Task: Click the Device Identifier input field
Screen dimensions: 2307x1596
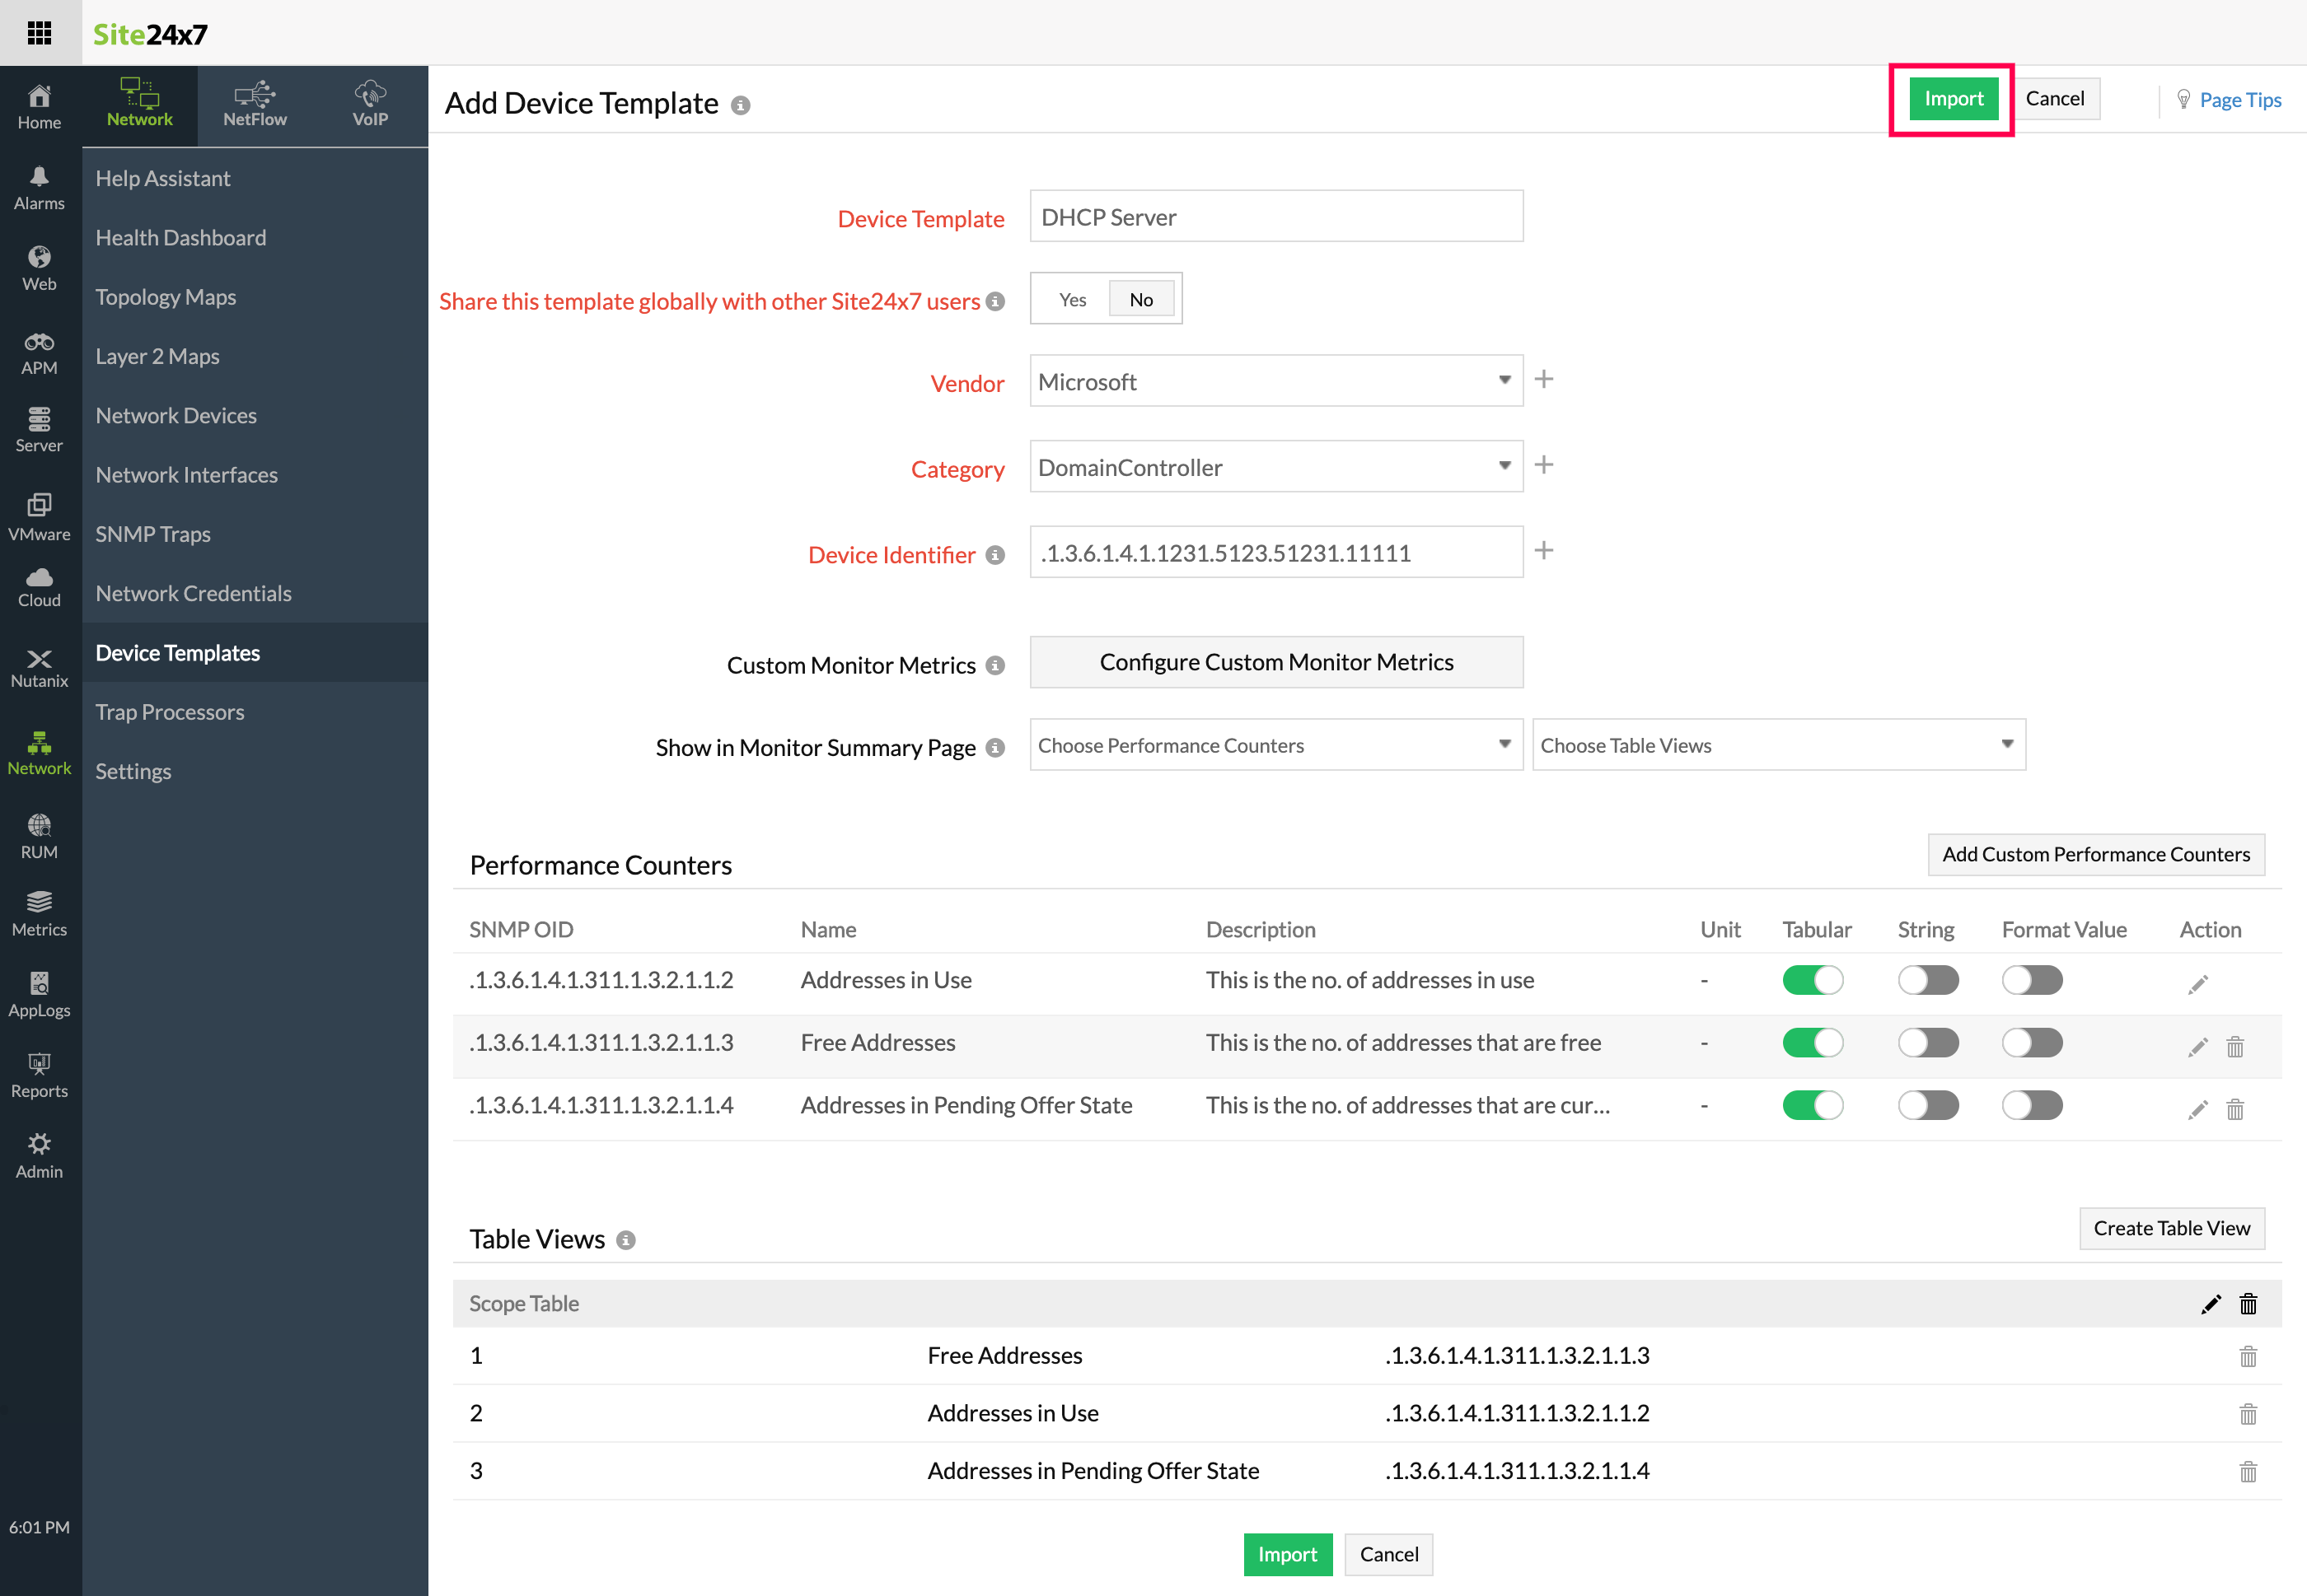Action: point(1275,553)
